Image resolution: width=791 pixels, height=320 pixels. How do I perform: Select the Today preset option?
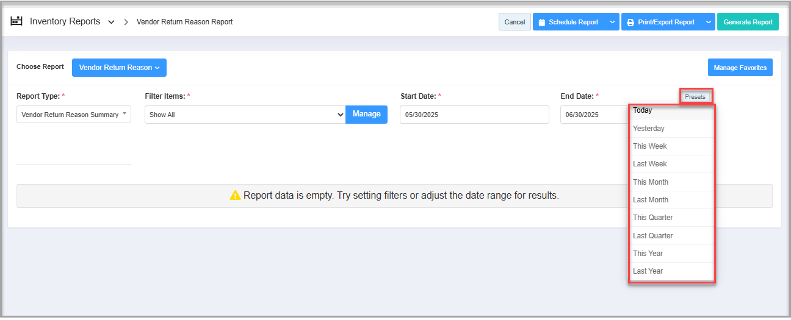[x=671, y=111]
